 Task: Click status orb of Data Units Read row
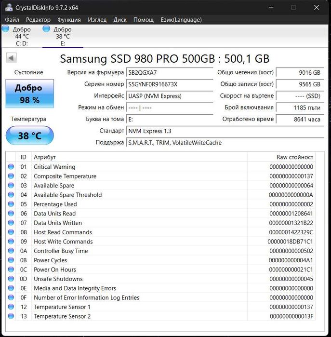point(11,214)
